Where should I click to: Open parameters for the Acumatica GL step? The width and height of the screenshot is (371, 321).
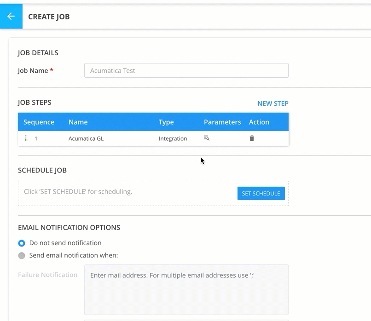207,138
